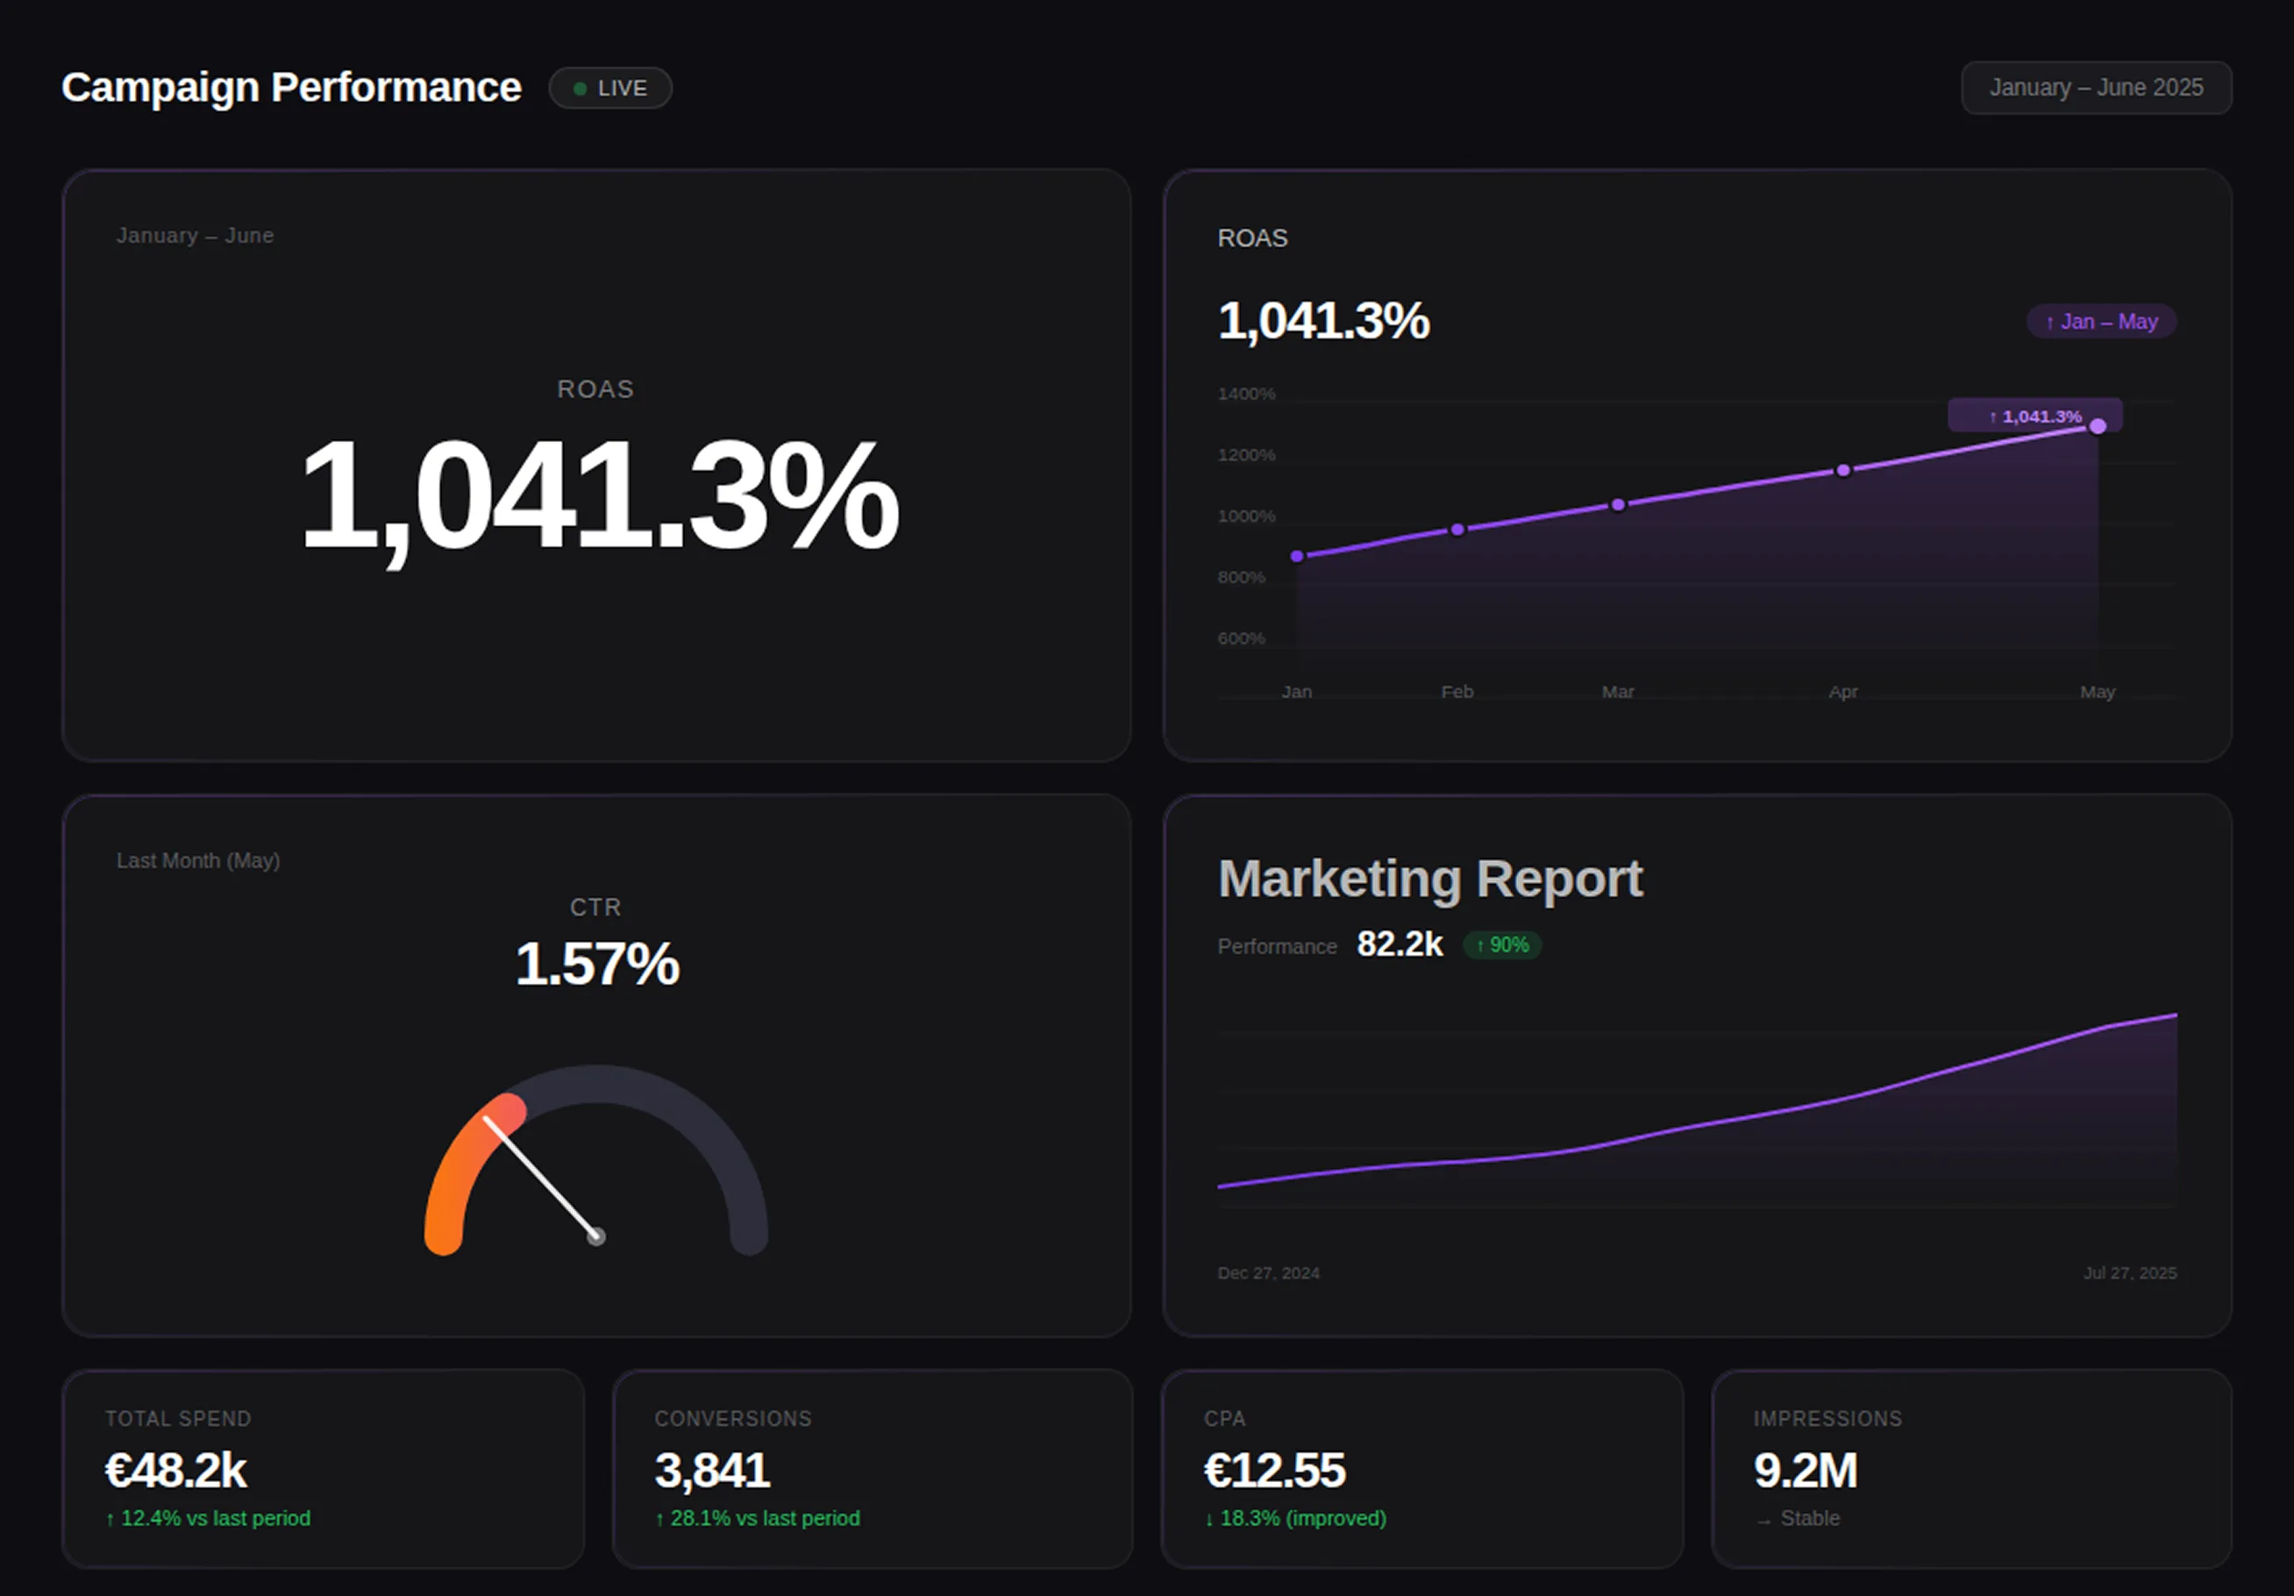Click the Dec 27, 2024 start date label
This screenshot has width=2294, height=1596.
pyautogui.click(x=1268, y=1273)
